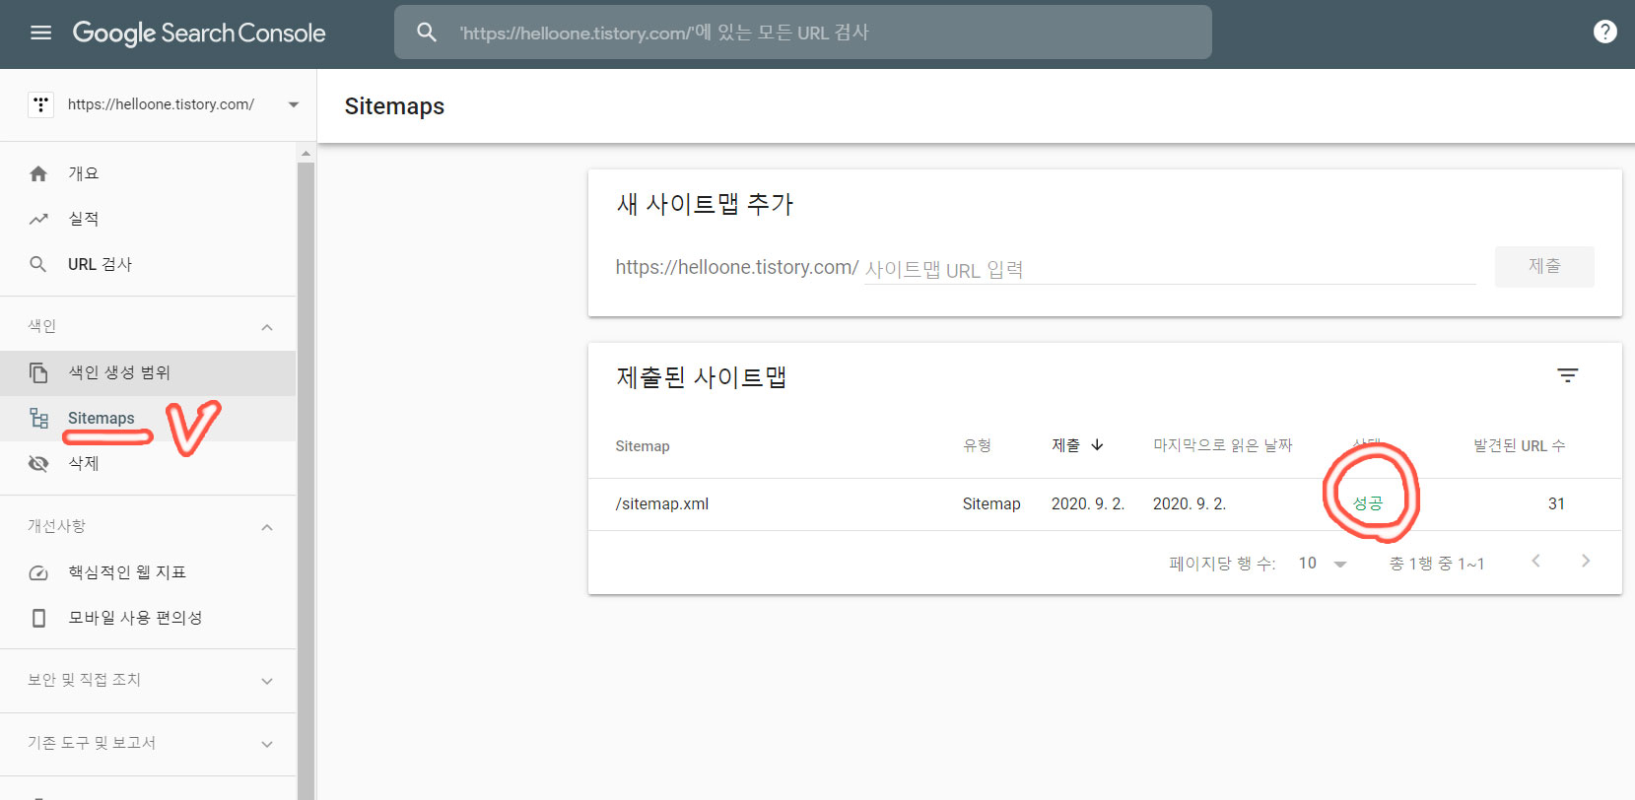Click the 제출 submit button
The height and width of the screenshot is (800, 1635).
pyautogui.click(x=1544, y=266)
